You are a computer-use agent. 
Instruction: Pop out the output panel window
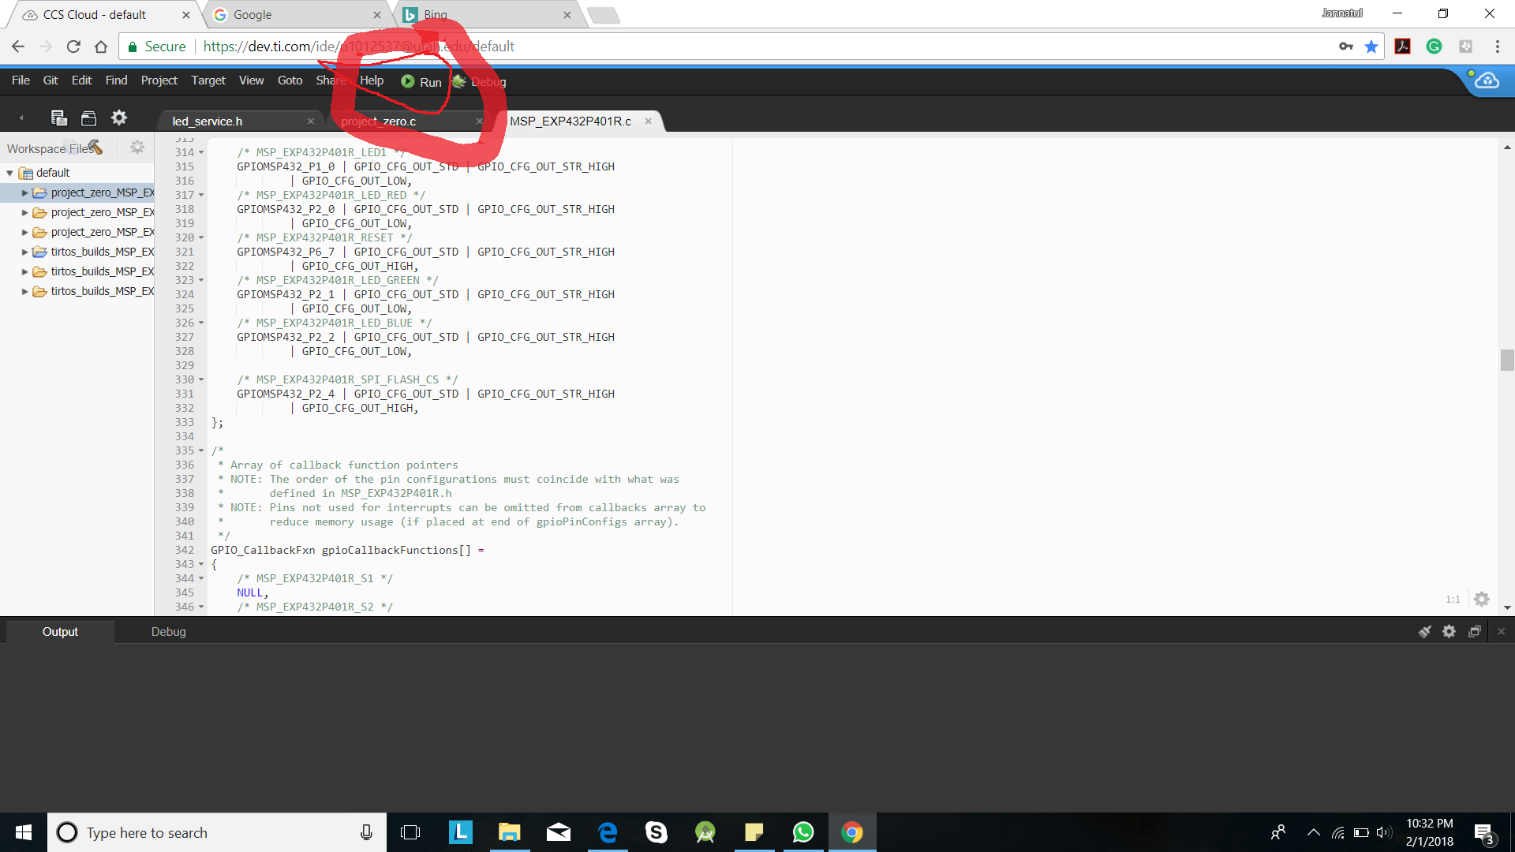pyautogui.click(x=1474, y=632)
